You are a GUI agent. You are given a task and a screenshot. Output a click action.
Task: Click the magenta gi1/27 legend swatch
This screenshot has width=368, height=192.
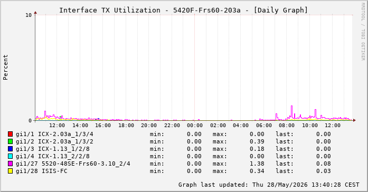pyautogui.click(x=10, y=164)
